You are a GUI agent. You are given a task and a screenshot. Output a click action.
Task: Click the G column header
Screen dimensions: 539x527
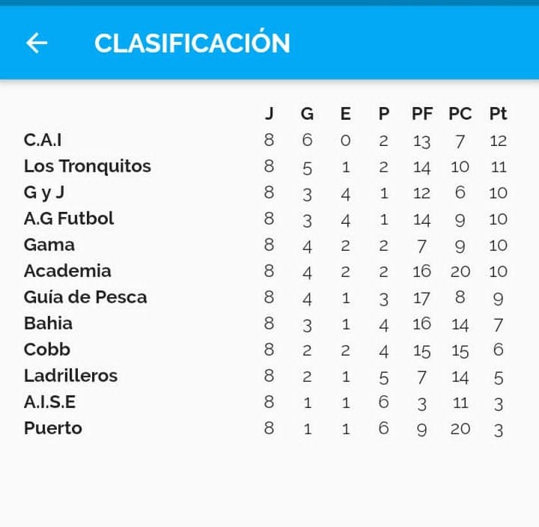307,114
